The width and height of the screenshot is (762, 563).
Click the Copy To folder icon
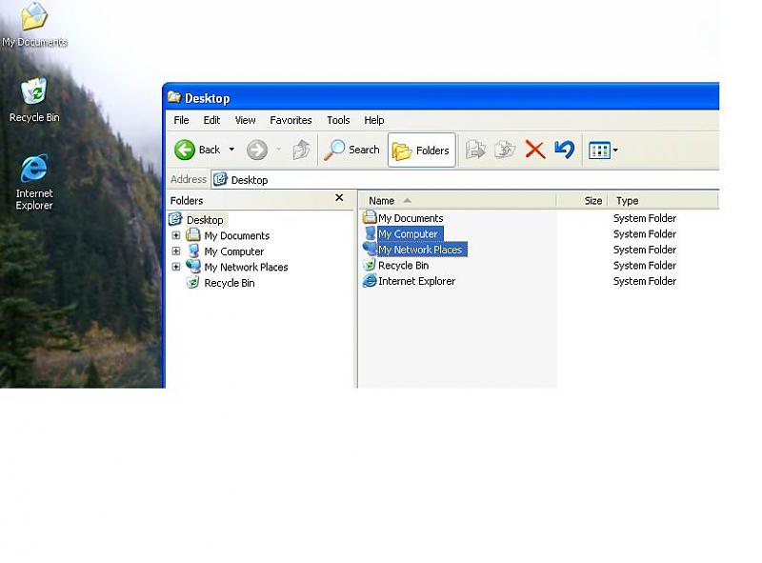pos(505,150)
